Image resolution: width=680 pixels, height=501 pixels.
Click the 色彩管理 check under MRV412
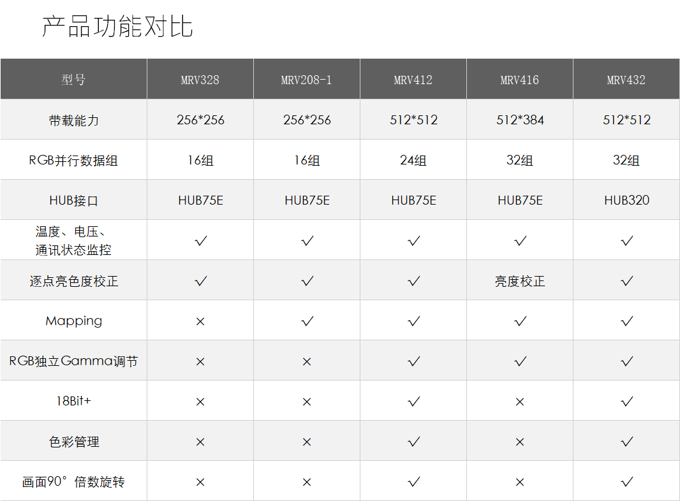(414, 442)
